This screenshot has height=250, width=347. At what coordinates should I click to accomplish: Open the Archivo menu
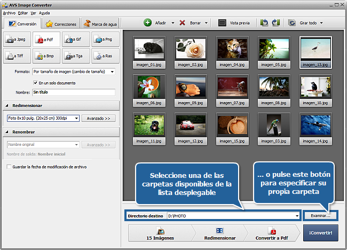click(x=9, y=12)
